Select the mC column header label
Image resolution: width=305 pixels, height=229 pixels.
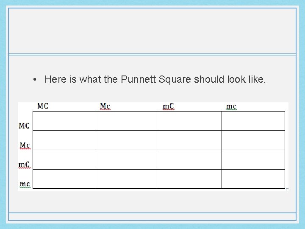169,106
